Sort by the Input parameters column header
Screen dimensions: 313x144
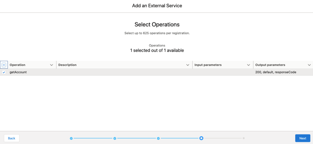208,65
